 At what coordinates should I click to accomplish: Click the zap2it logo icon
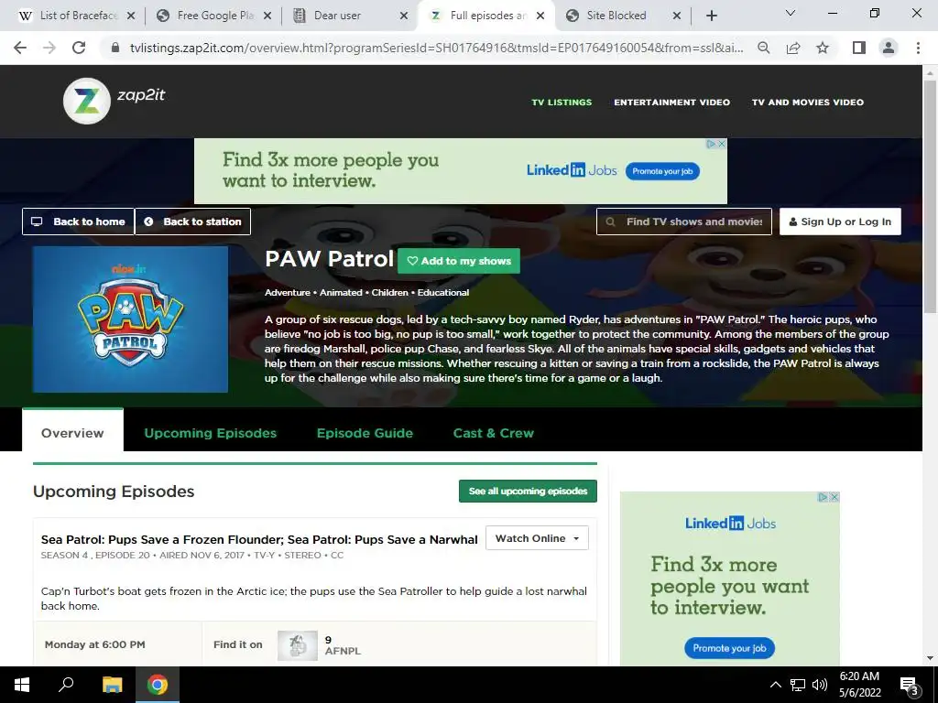point(87,101)
